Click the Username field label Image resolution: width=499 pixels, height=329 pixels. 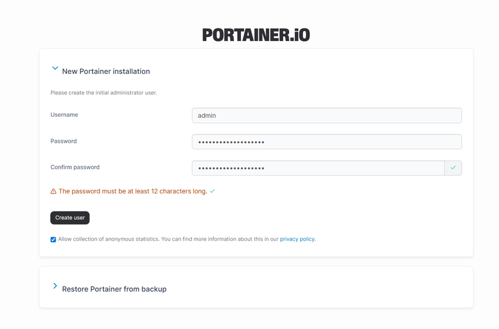coord(64,115)
